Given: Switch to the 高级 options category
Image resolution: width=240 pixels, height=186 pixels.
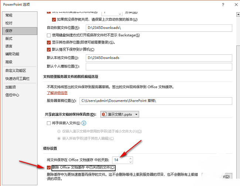Looking at the screenshot, I should tap(9, 62).
